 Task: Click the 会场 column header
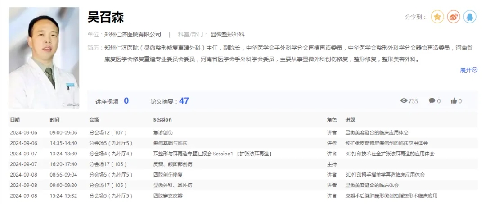coord(94,120)
